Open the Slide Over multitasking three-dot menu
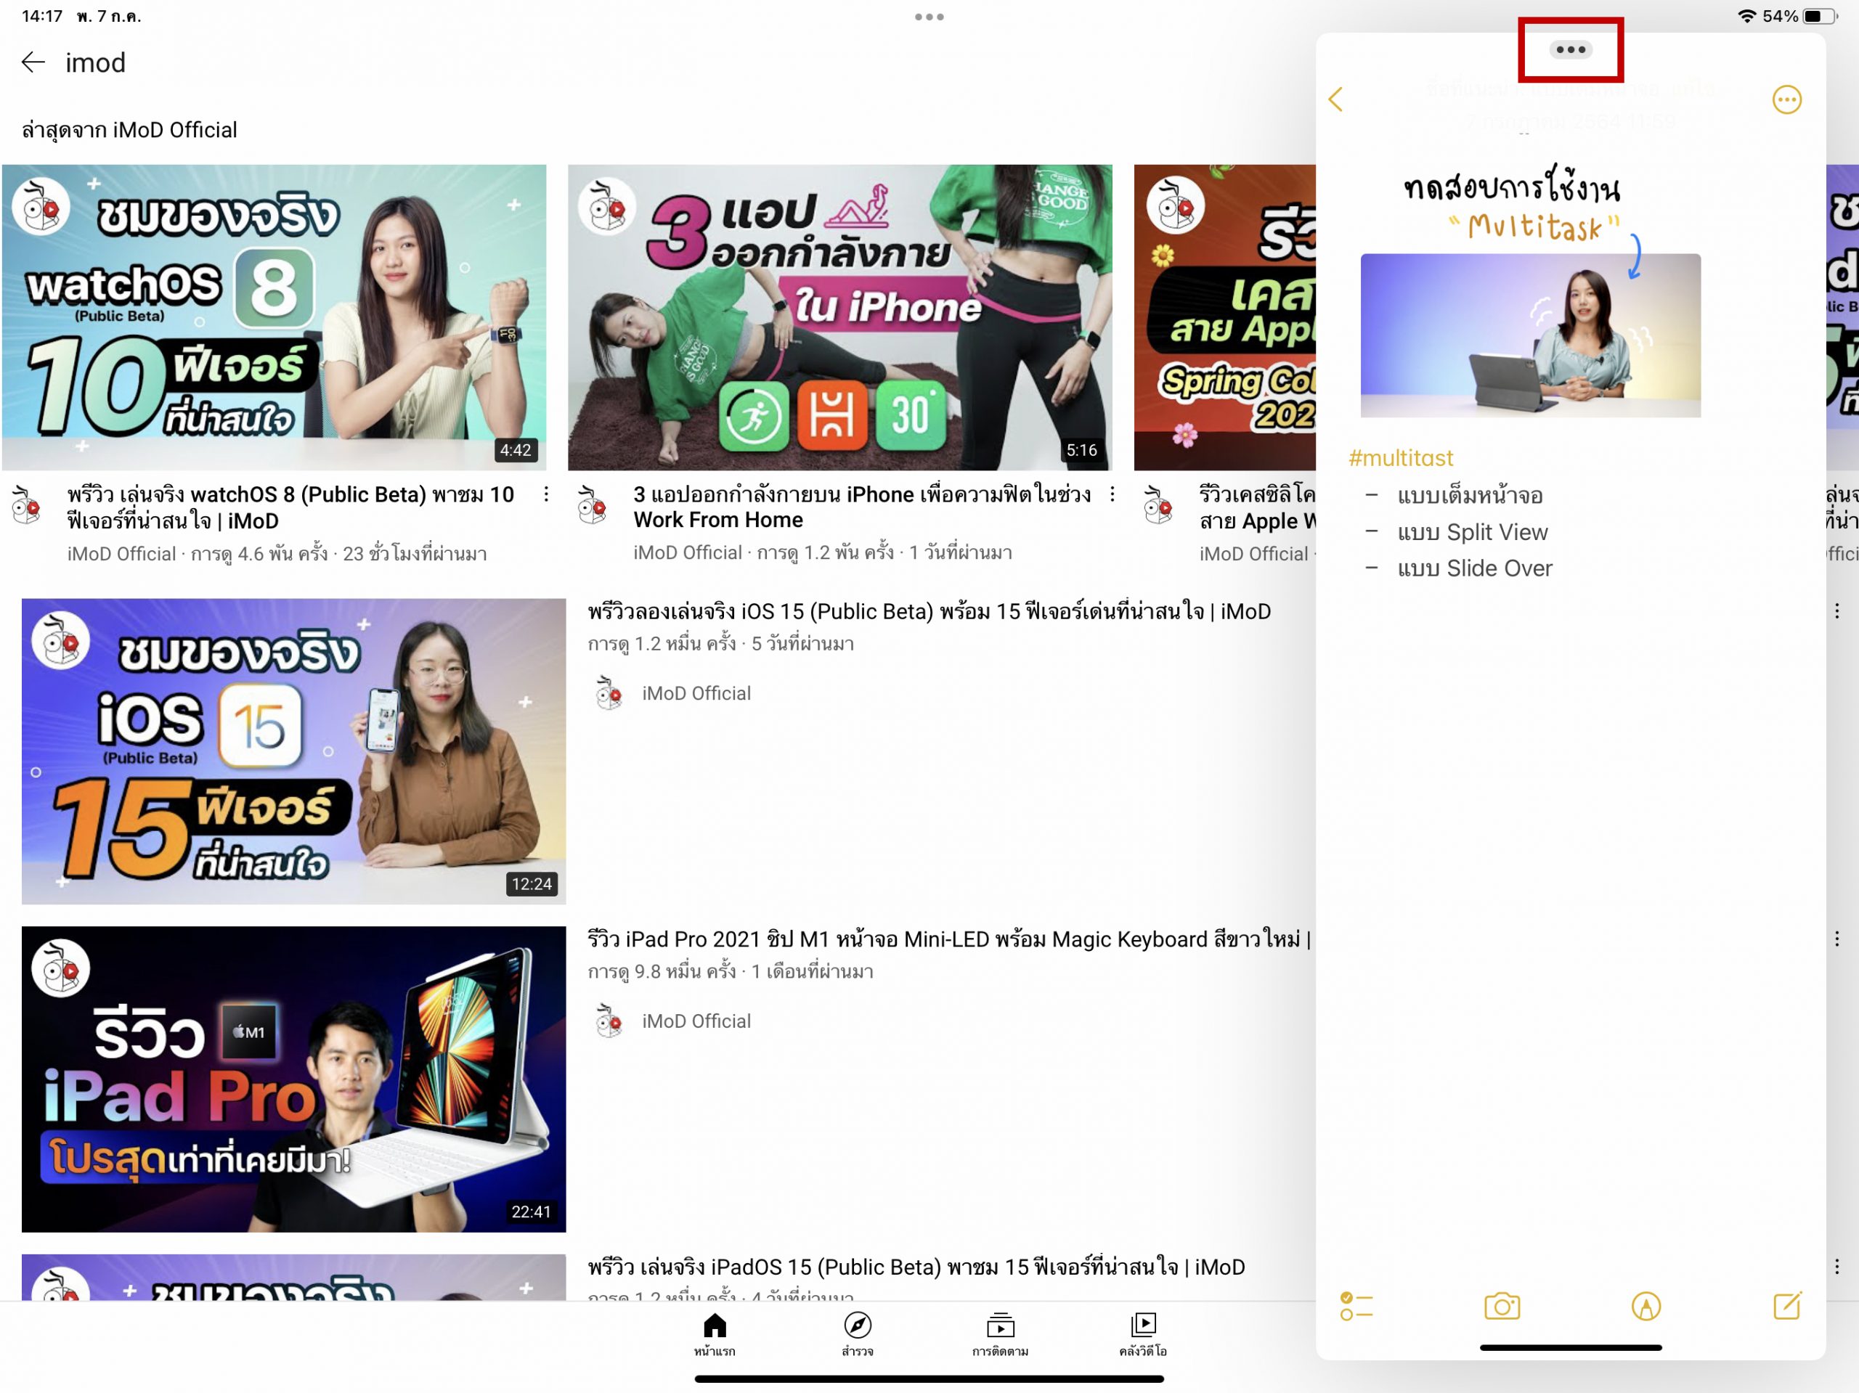Viewport: 1859px width, 1393px height. [1570, 49]
